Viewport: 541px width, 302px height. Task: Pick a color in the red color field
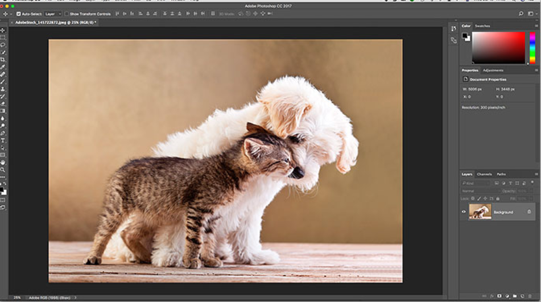(x=498, y=48)
